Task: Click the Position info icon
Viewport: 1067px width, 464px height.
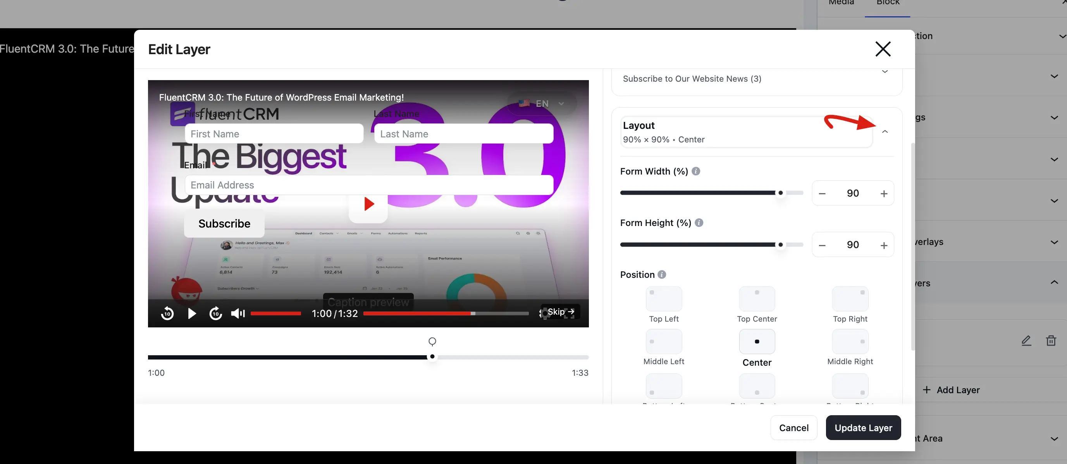Action: click(662, 275)
